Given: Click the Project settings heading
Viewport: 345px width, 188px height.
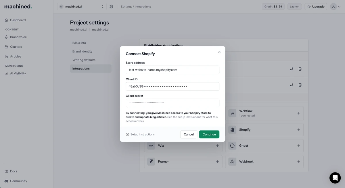Looking at the screenshot, I should coord(89,23).
